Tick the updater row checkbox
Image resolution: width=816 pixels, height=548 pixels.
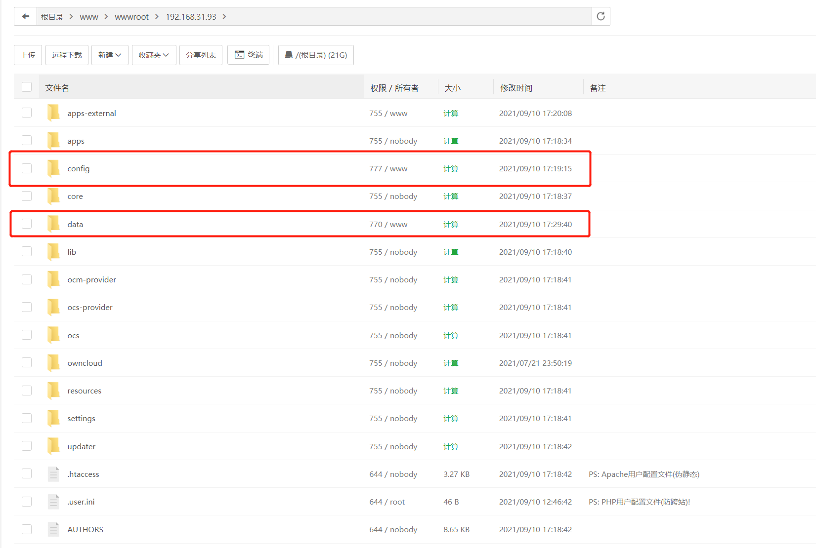coord(27,446)
